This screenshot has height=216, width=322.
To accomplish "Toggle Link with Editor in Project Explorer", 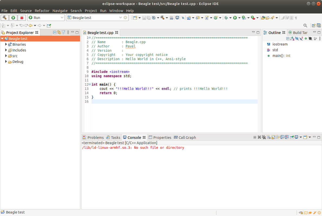I will pyautogui.click(x=59, y=32).
